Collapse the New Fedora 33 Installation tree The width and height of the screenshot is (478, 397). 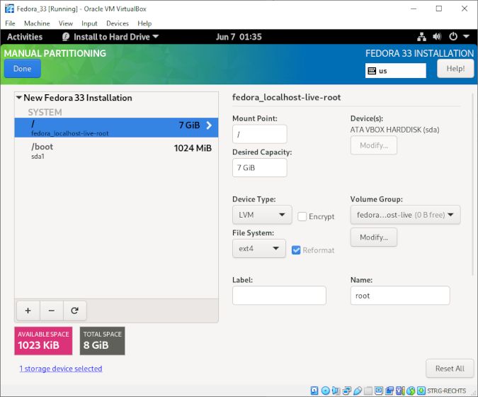point(18,98)
